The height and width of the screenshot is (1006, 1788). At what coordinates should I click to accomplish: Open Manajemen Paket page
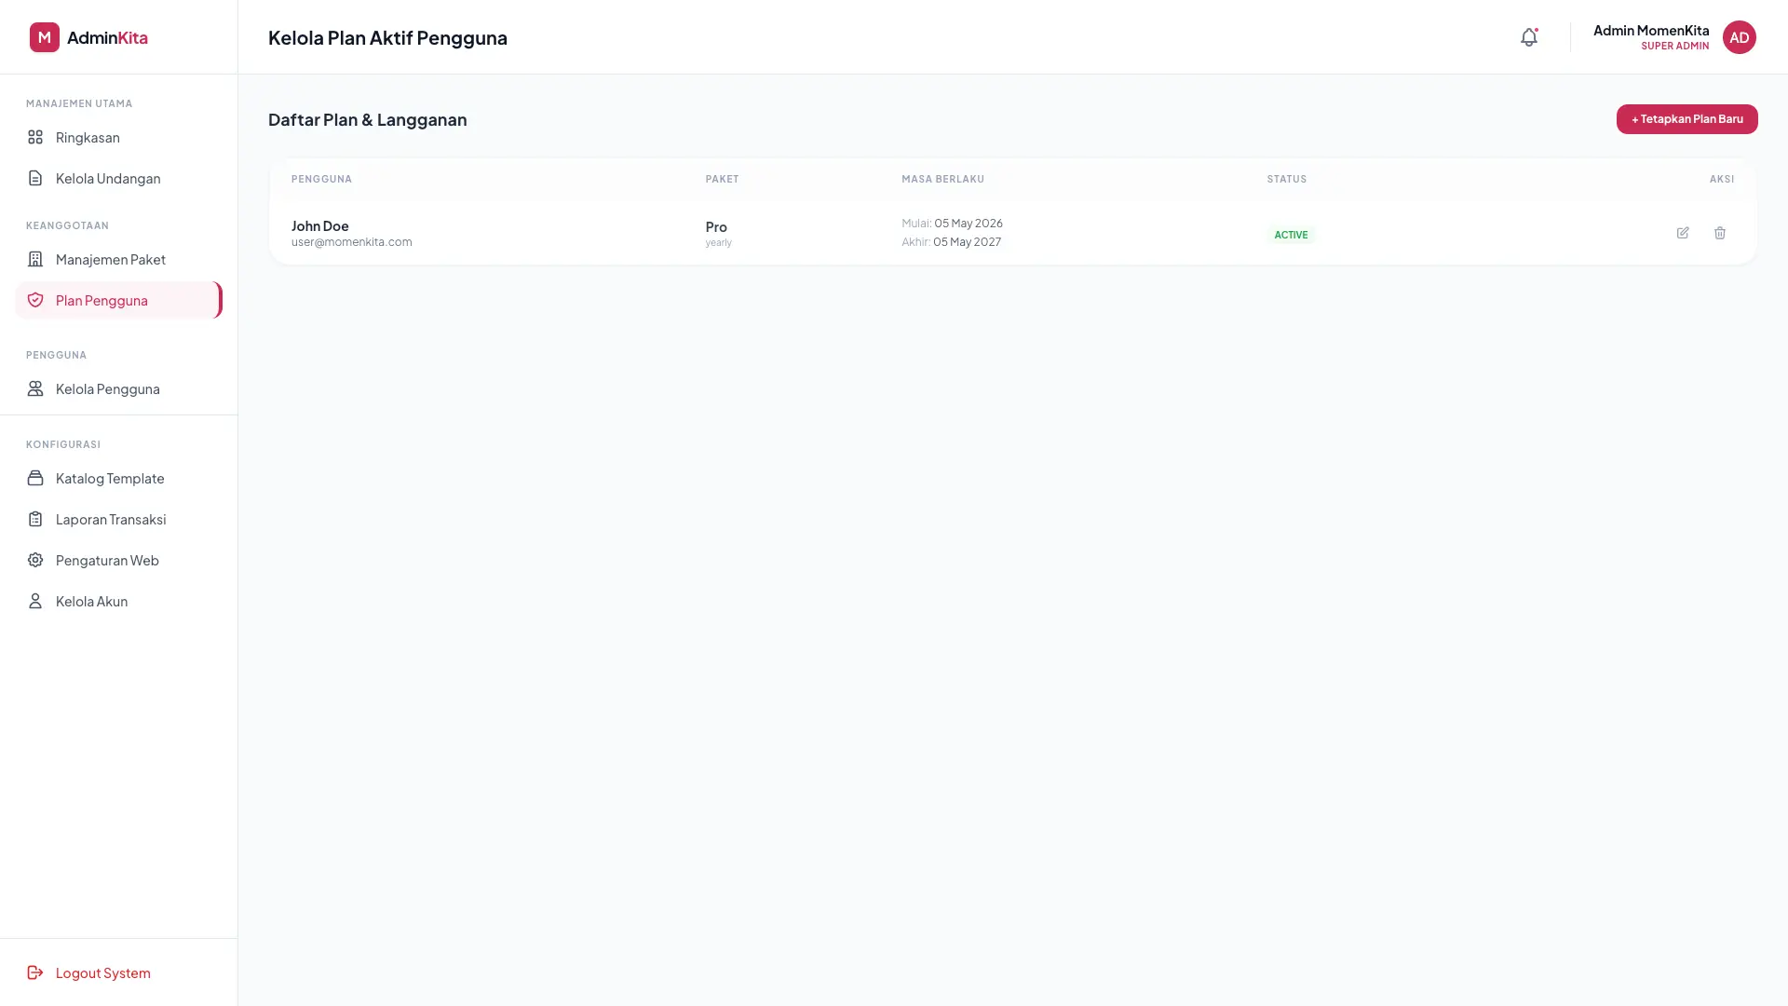tap(119, 259)
